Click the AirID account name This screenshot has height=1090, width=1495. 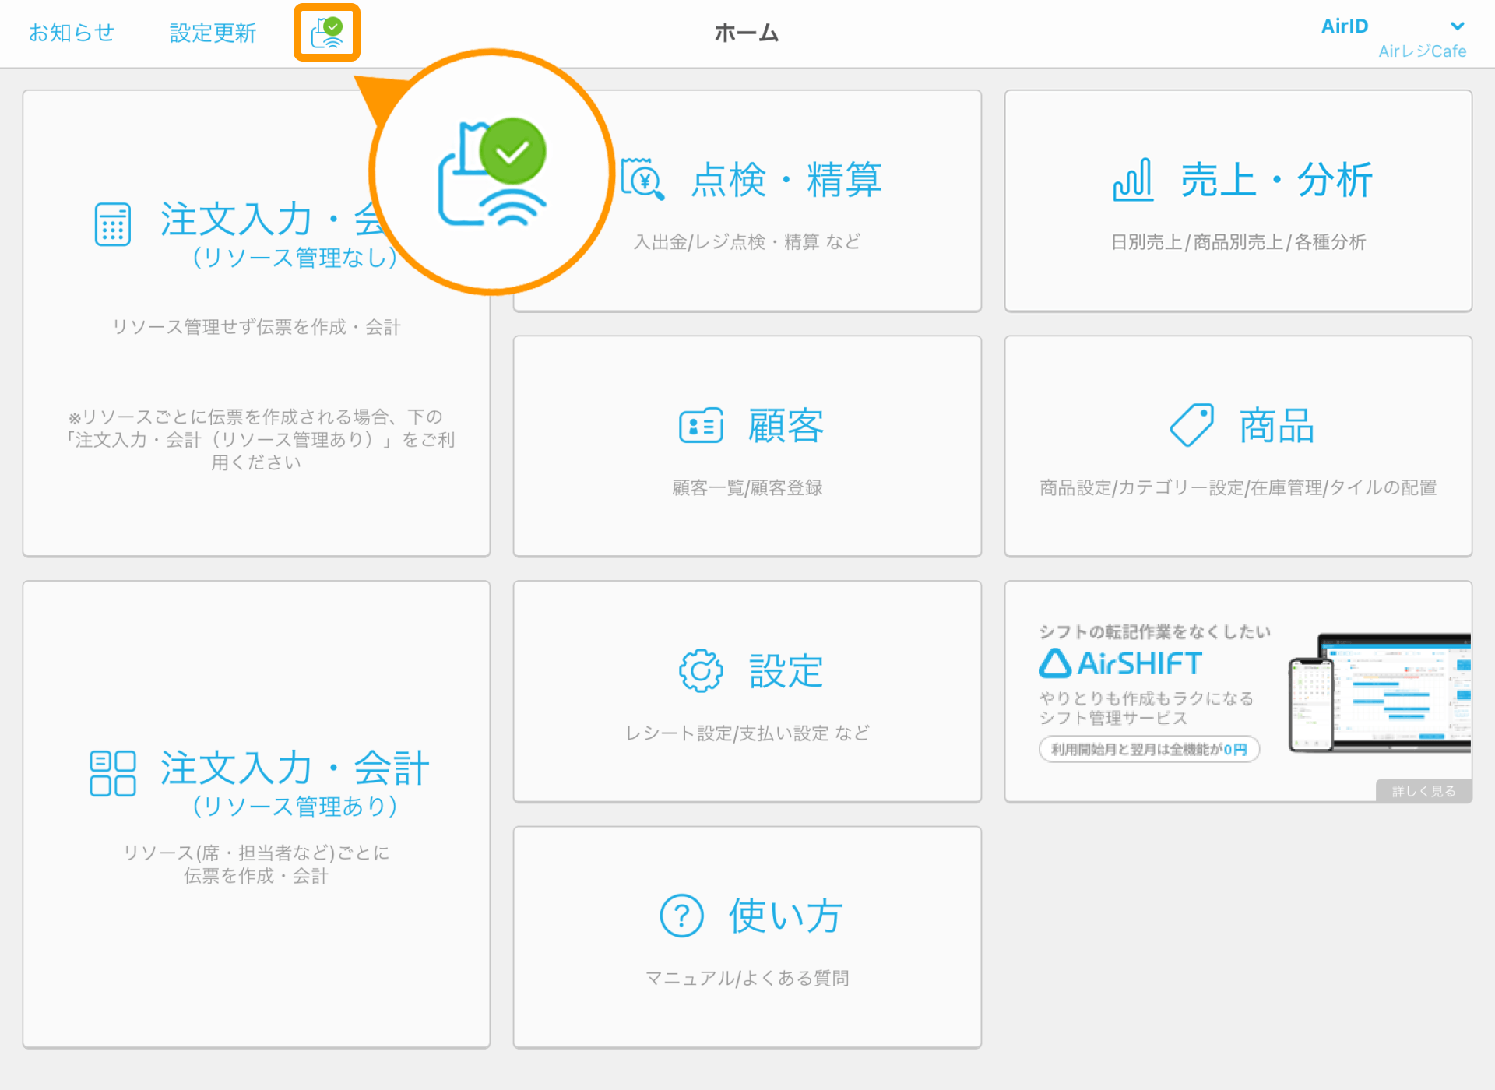click(1345, 26)
